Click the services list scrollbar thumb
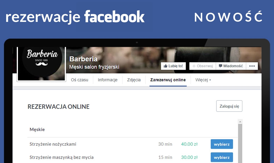The height and width of the screenshot is (163, 274). click(240, 143)
